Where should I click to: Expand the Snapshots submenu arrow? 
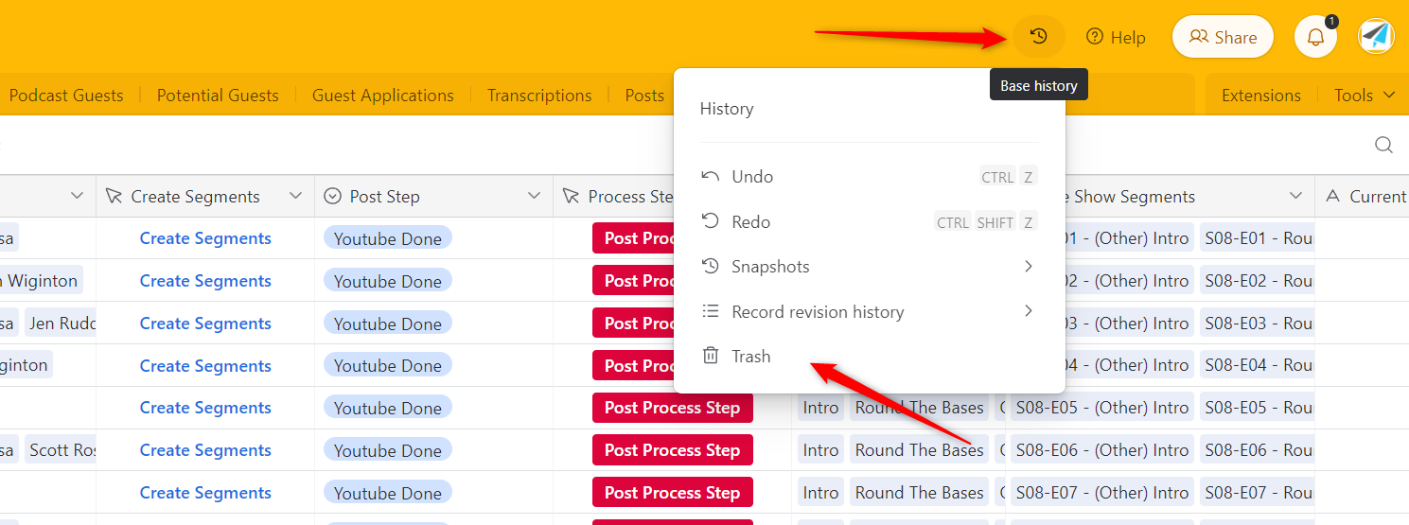[1028, 267]
